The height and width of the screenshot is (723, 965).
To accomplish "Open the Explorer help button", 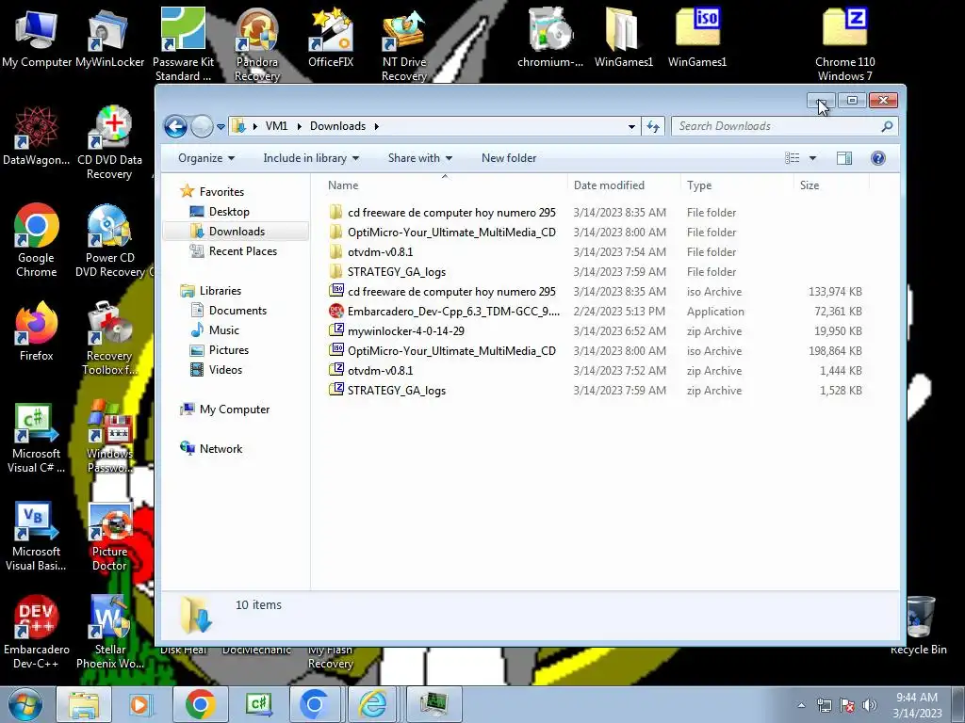I will click(x=878, y=158).
